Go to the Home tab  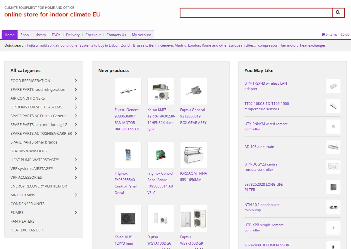pos(10,35)
